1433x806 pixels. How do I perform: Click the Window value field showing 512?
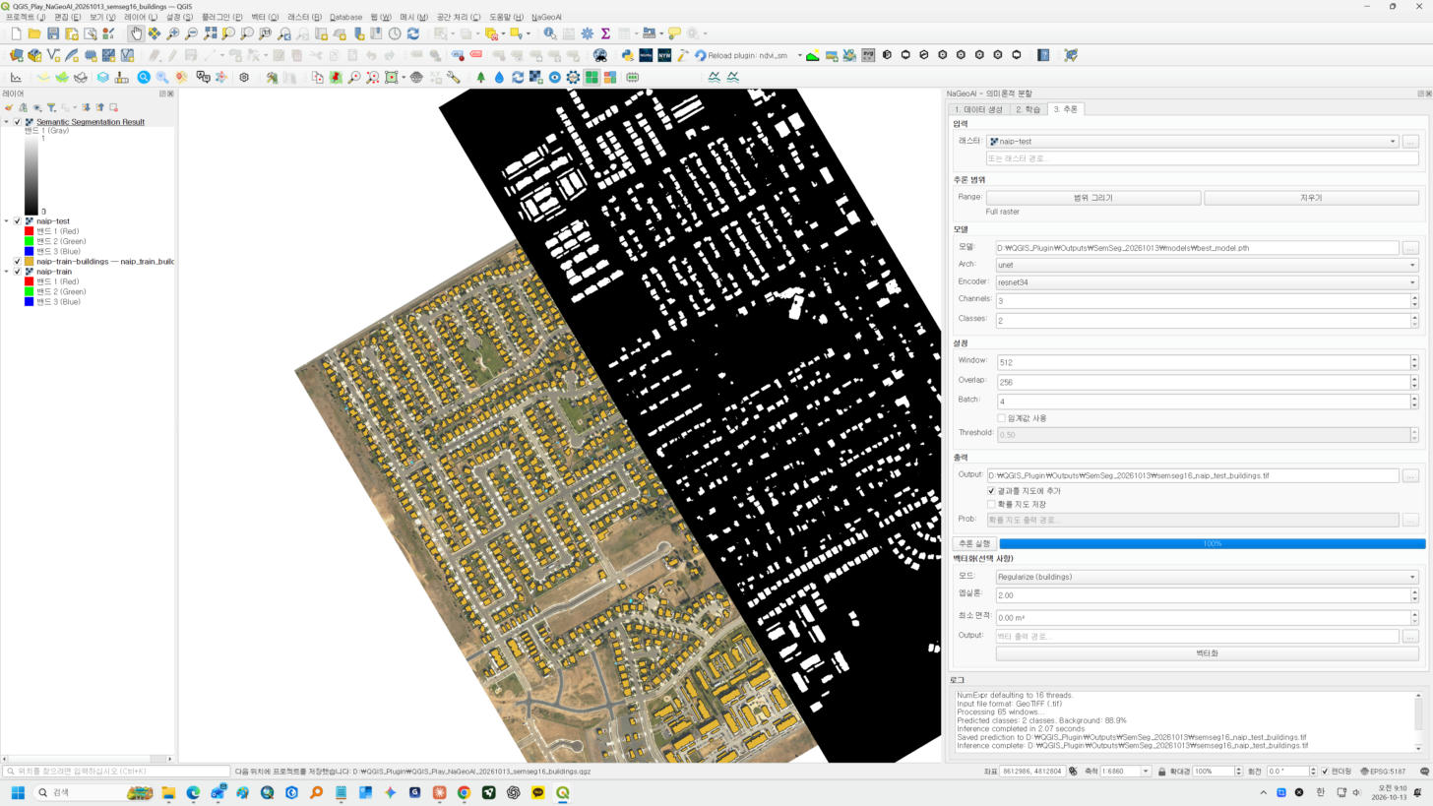coord(1203,362)
